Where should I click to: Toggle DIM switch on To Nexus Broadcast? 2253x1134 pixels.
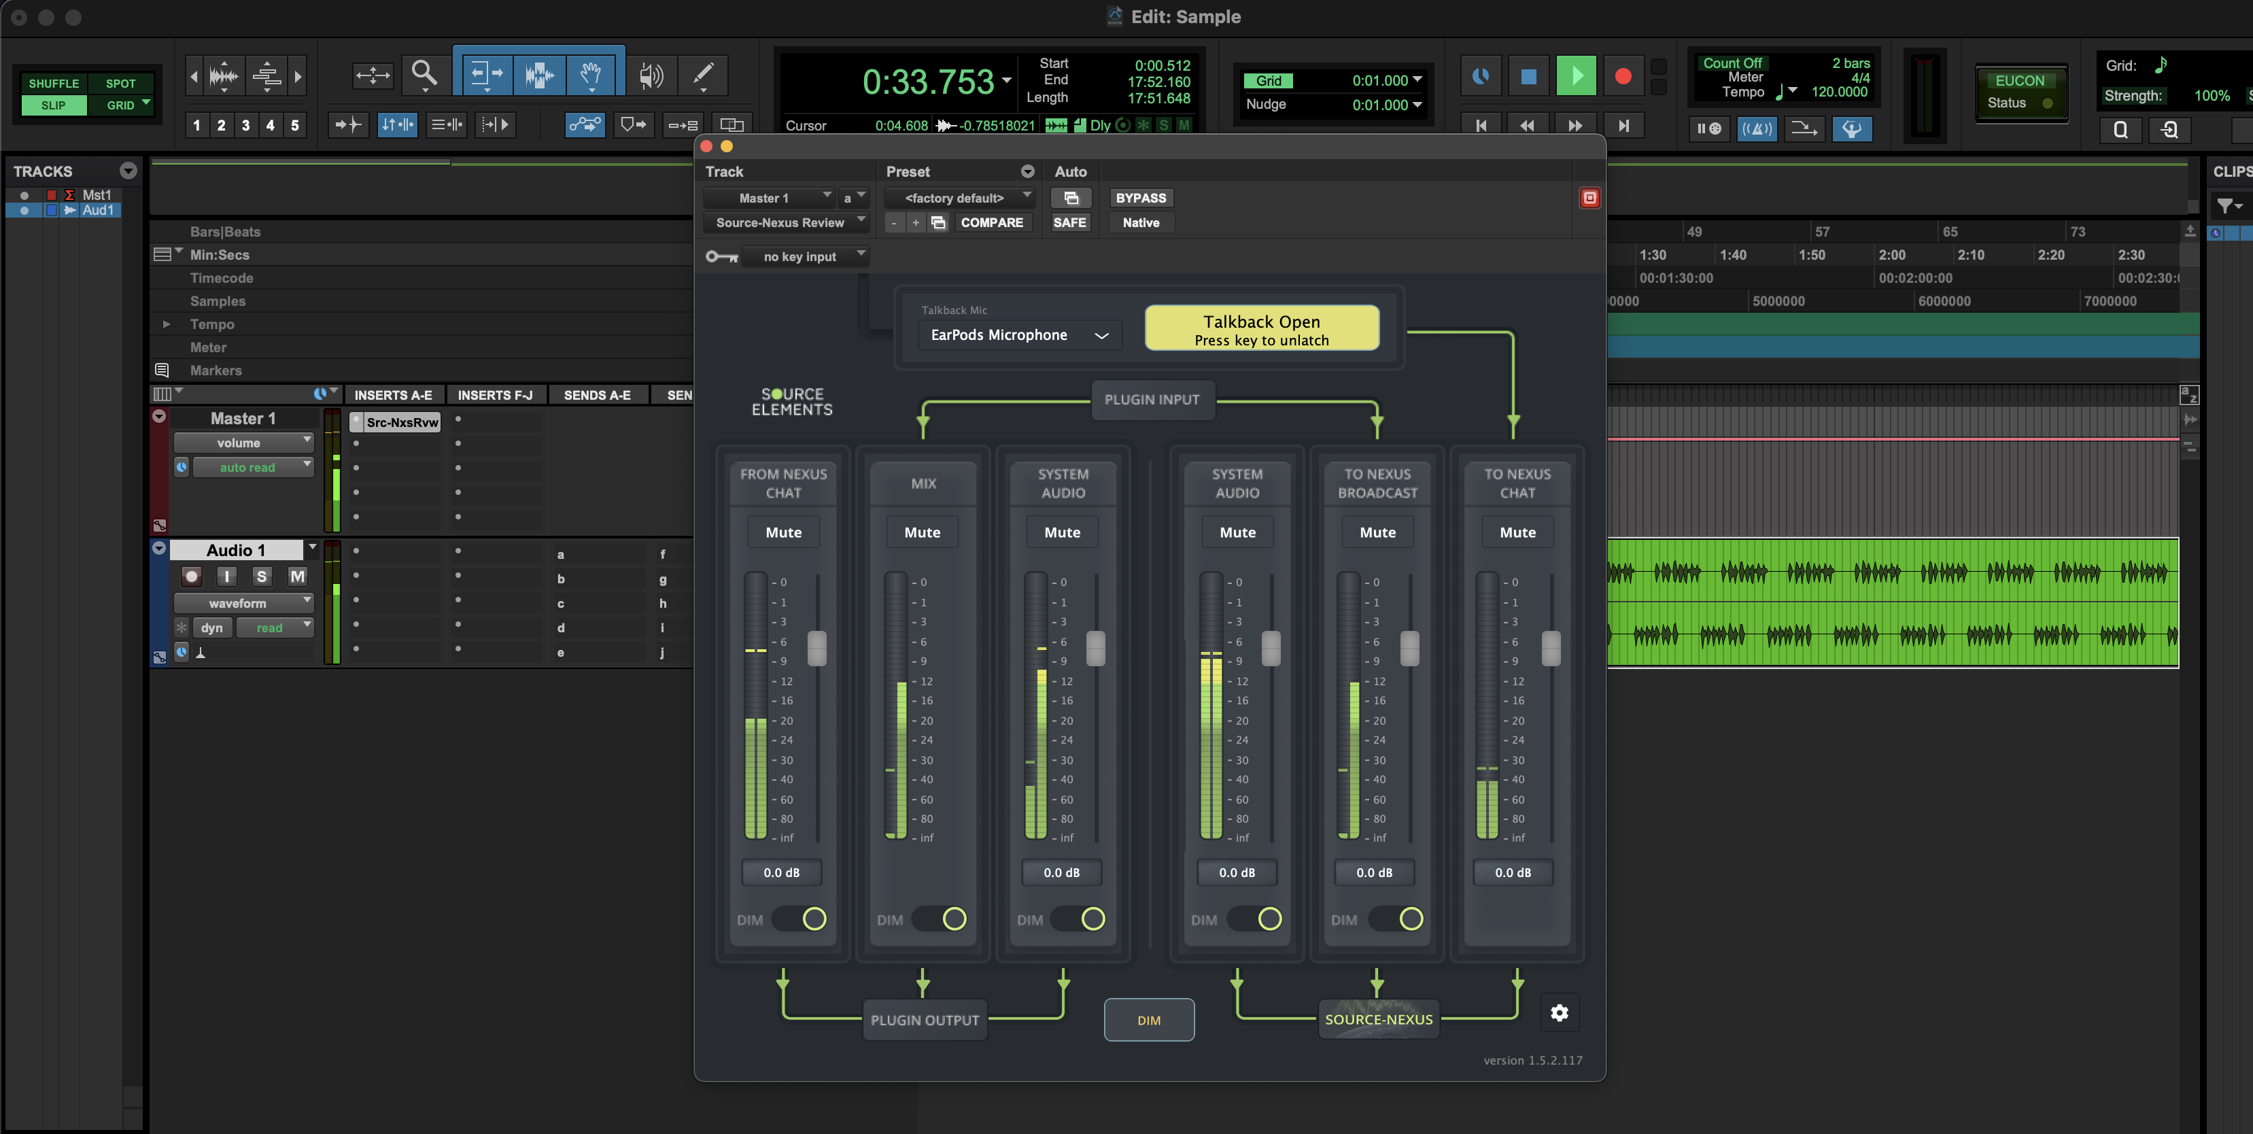click(1397, 919)
